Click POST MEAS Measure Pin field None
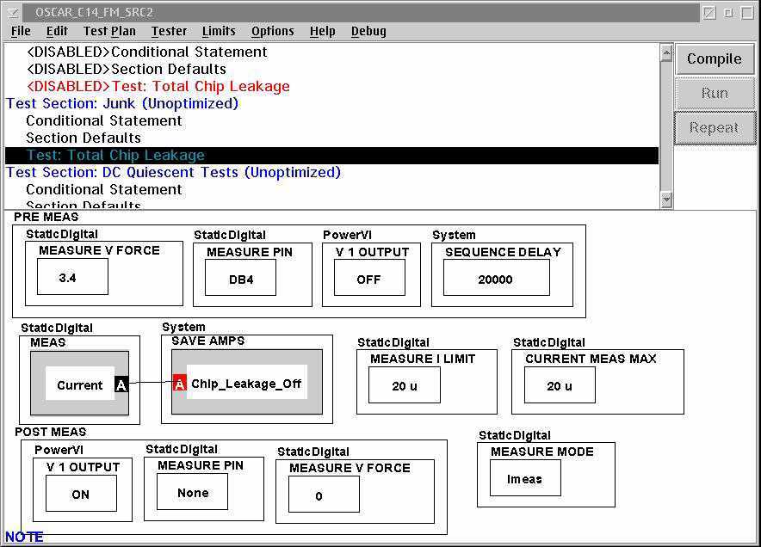The height and width of the screenshot is (547, 761). click(192, 492)
